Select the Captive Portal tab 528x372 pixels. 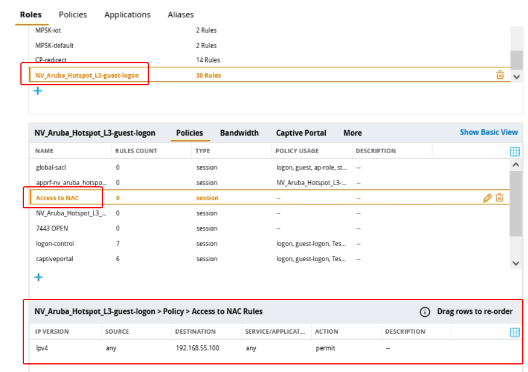[301, 133]
